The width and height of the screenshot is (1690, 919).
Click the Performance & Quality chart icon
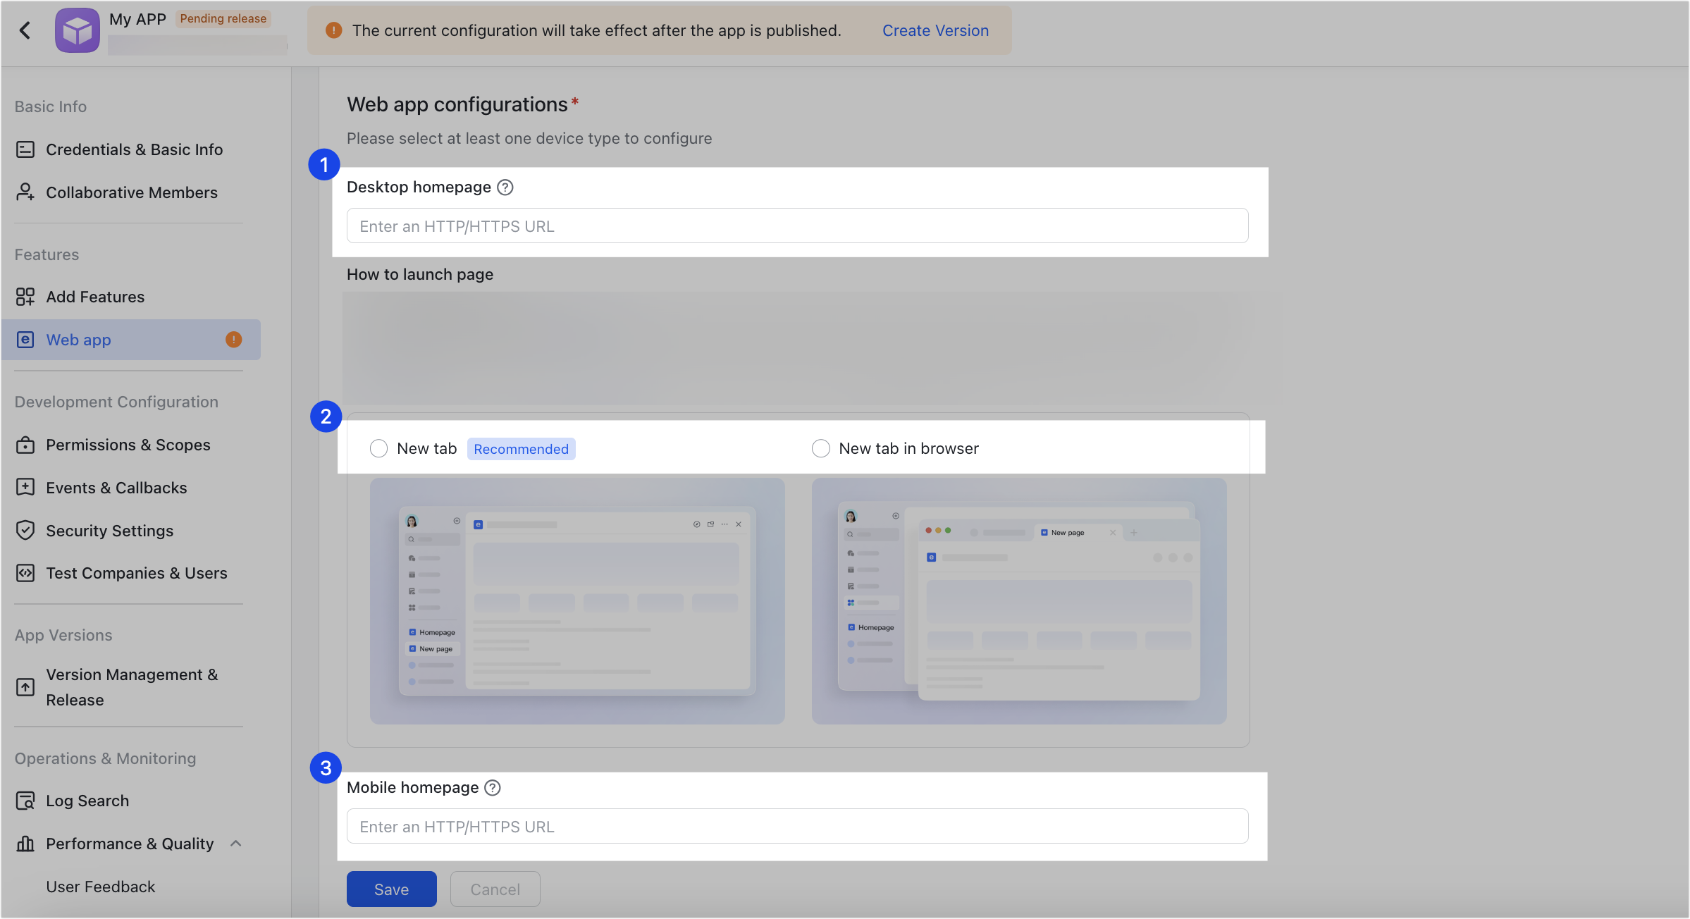pos(25,844)
